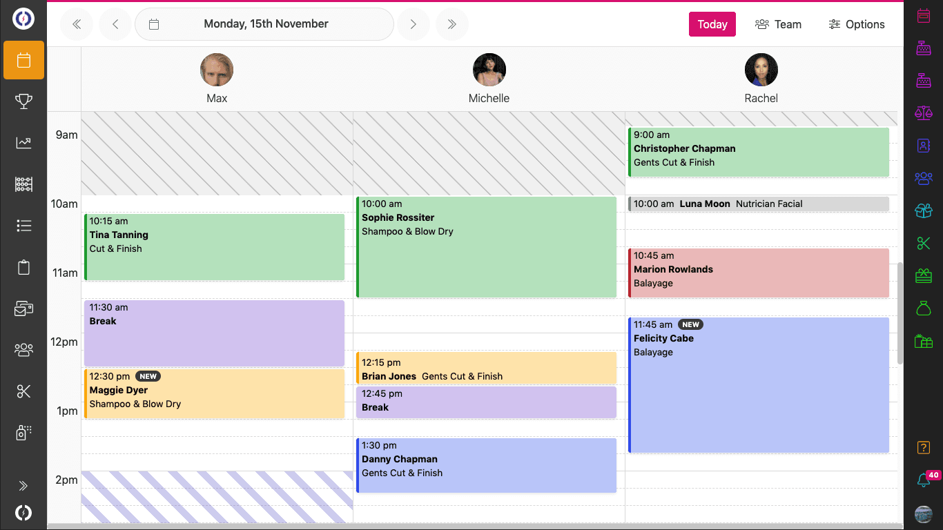
Task: Open the chart reports icon in sidebar
Action: click(23, 143)
